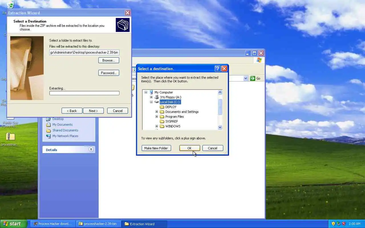The image size is (365, 228).
Task: Click the Documents and Settings folder icon
Action: click(x=162, y=112)
